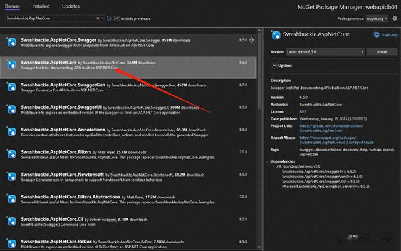Expand the Options section

(274, 66)
